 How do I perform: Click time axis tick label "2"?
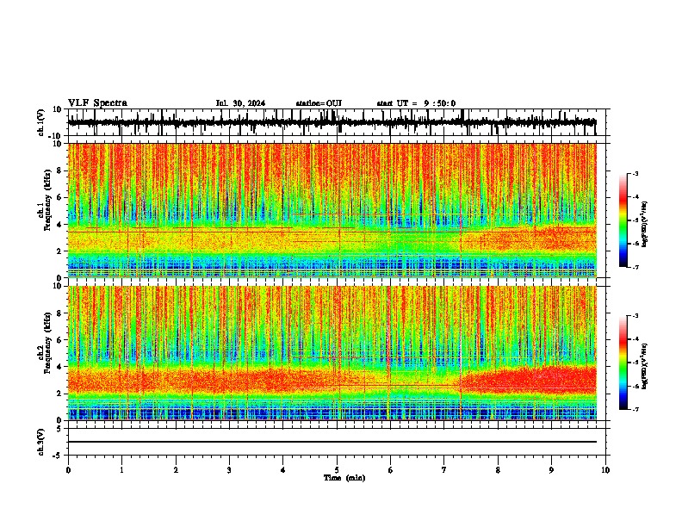[x=176, y=470]
